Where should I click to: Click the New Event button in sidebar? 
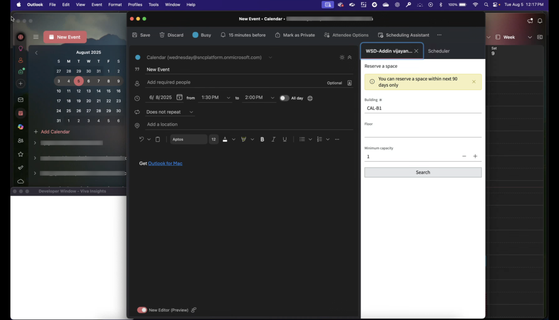65,37
